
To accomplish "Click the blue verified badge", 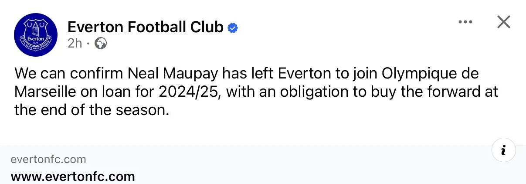I will tap(234, 28).
